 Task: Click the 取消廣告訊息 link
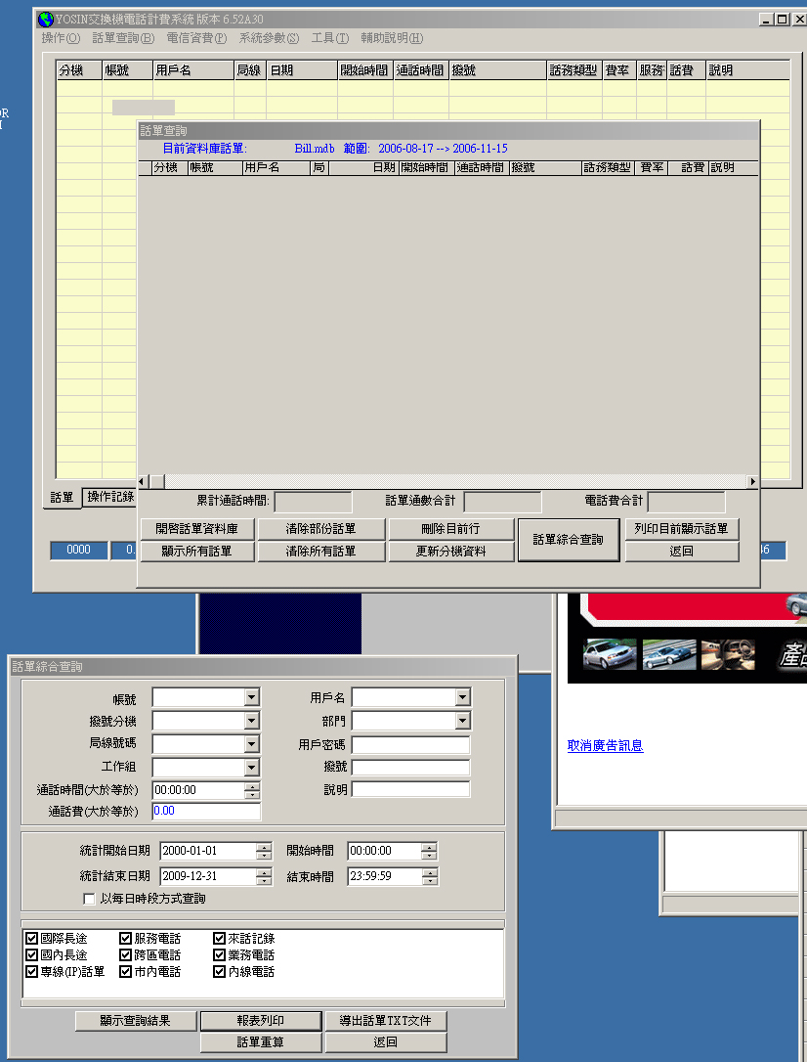click(605, 746)
